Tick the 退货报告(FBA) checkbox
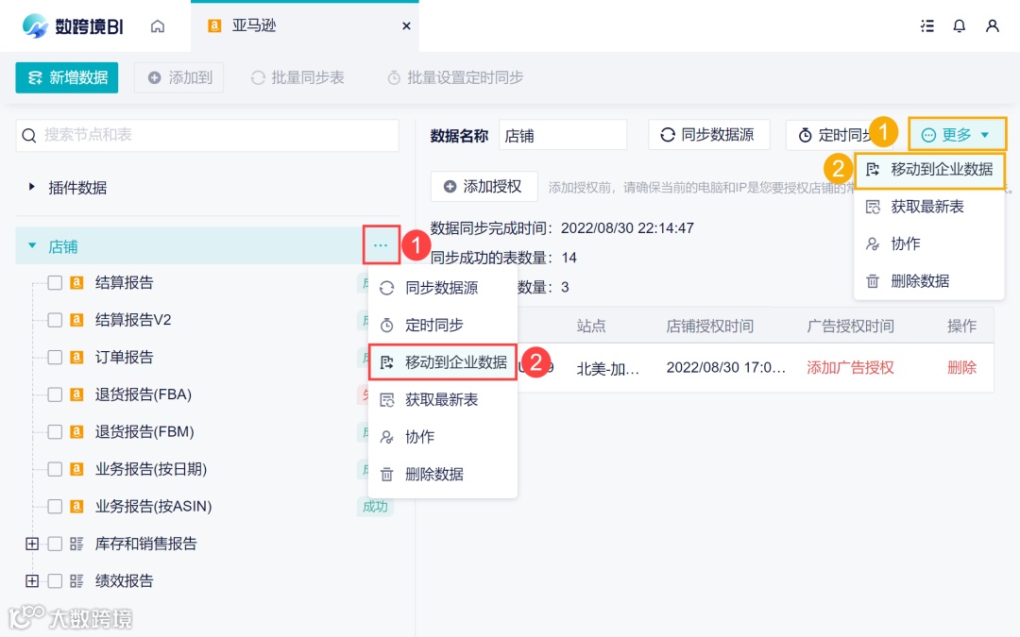Image resolution: width=1020 pixels, height=637 pixels. (x=55, y=394)
